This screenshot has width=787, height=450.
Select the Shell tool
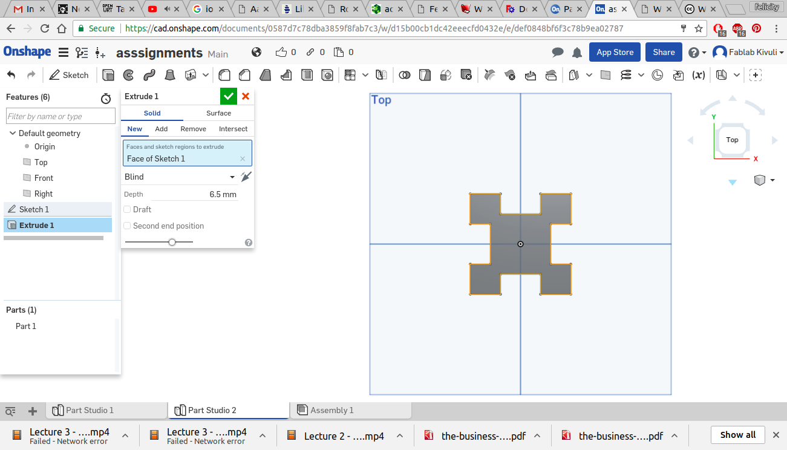coord(307,75)
